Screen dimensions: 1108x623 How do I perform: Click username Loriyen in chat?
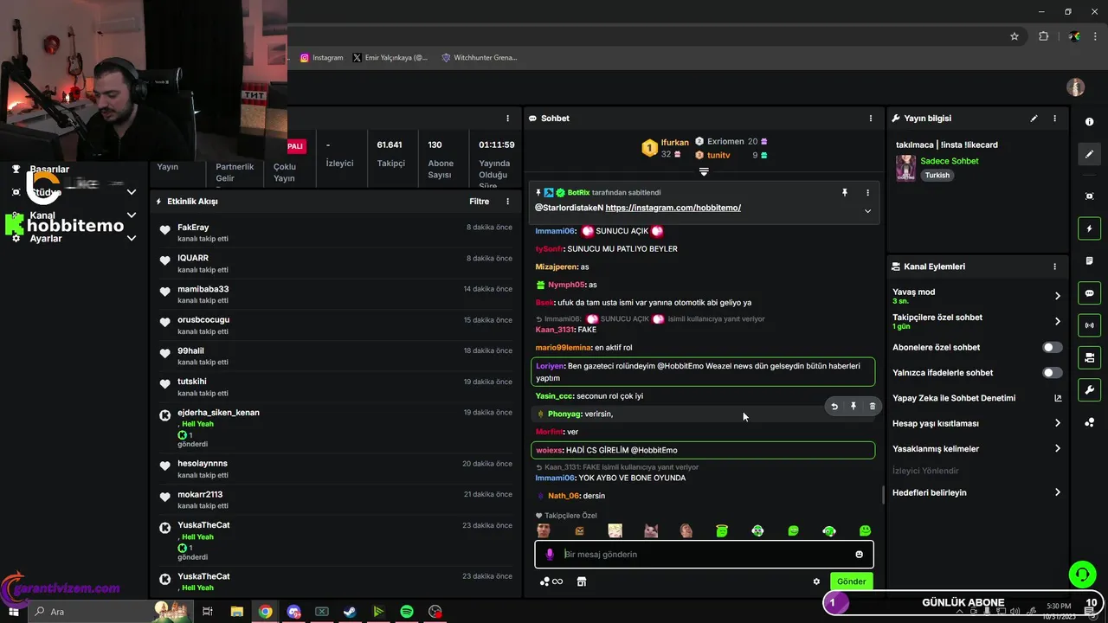[x=550, y=366]
